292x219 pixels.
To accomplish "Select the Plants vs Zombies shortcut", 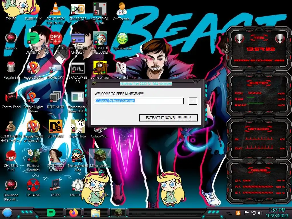I will [x=33, y=161].
